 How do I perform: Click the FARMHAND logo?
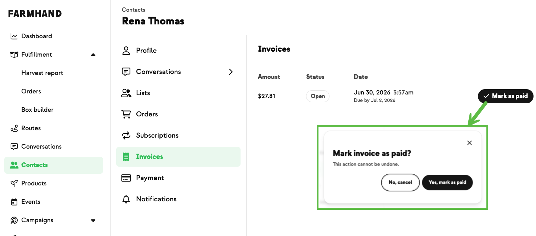pos(35,14)
